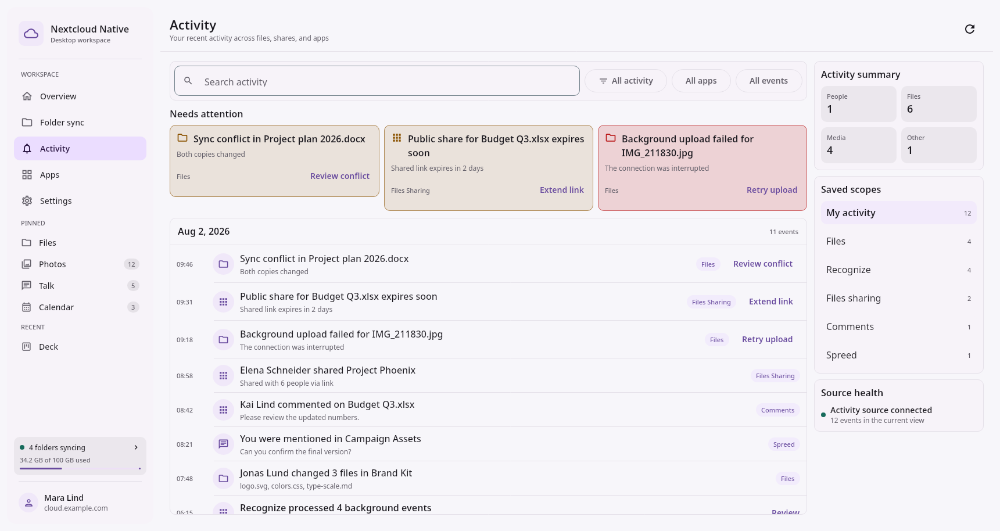Select the Files saved scope
Image resolution: width=1000 pixels, height=531 pixels.
898,241
